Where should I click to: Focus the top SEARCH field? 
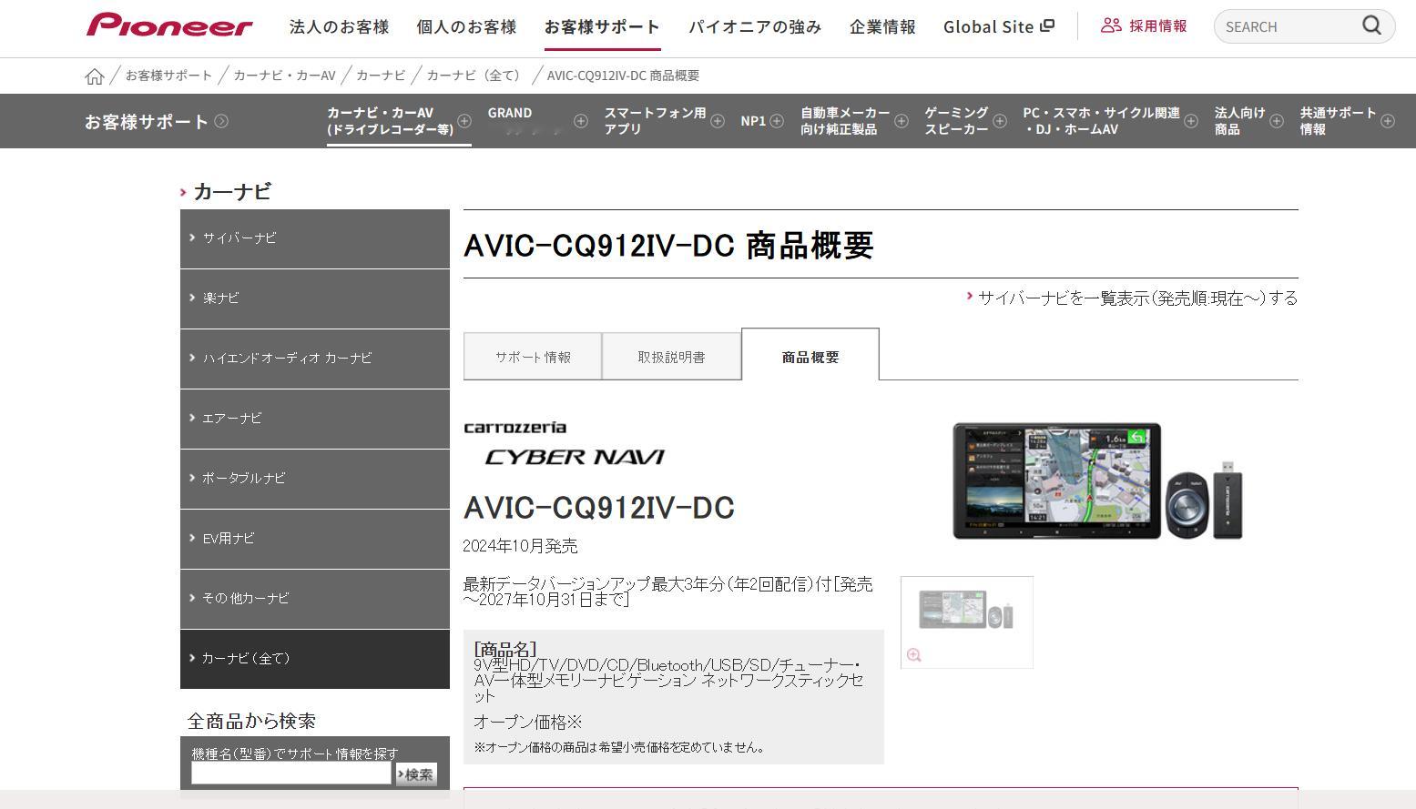1289,26
